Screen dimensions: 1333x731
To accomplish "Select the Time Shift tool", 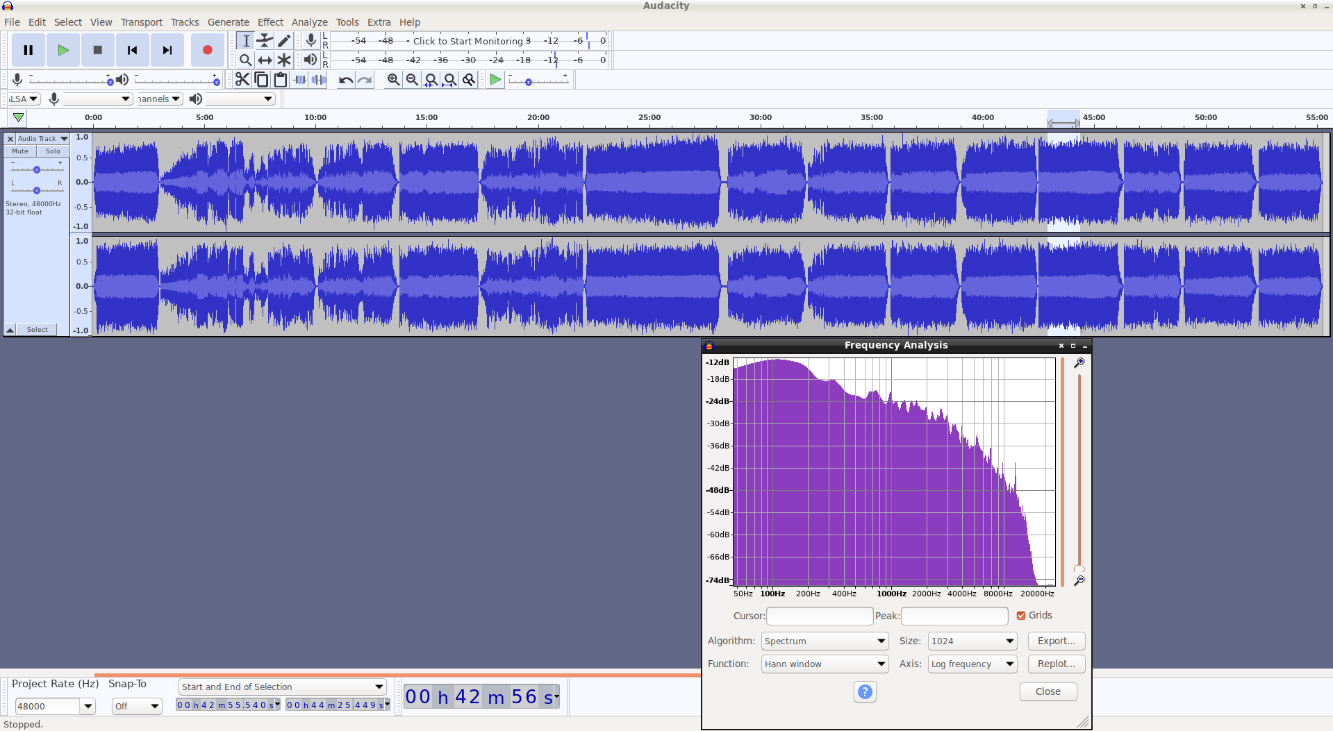I will point(265,60).
